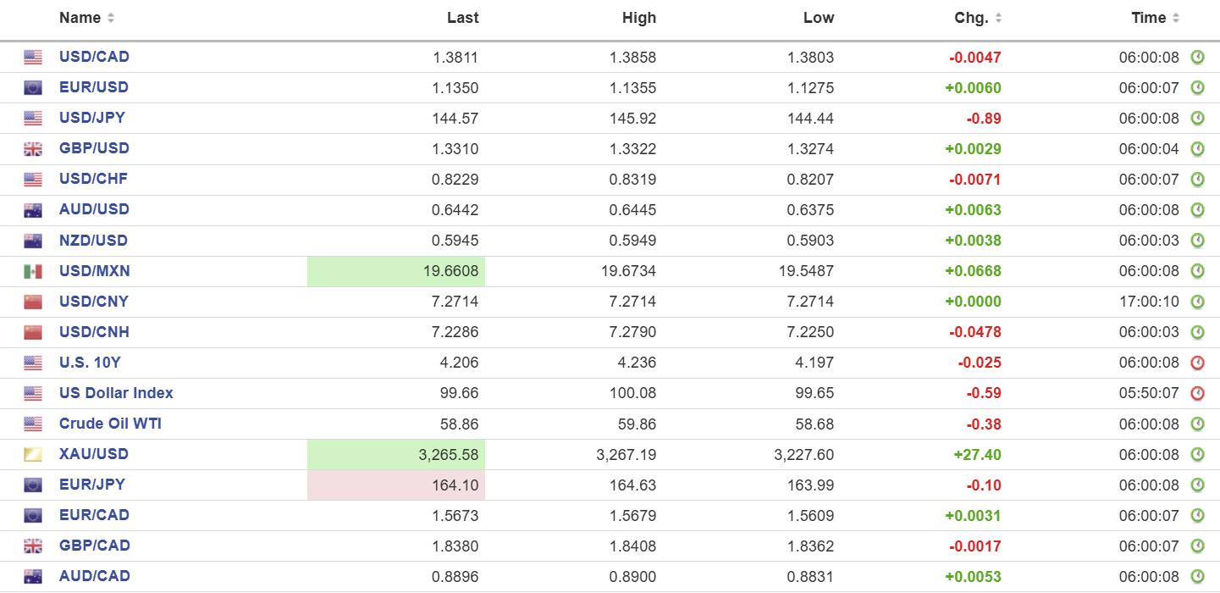Select the Last column header
1220x593 pixels.
pos(462,18)
